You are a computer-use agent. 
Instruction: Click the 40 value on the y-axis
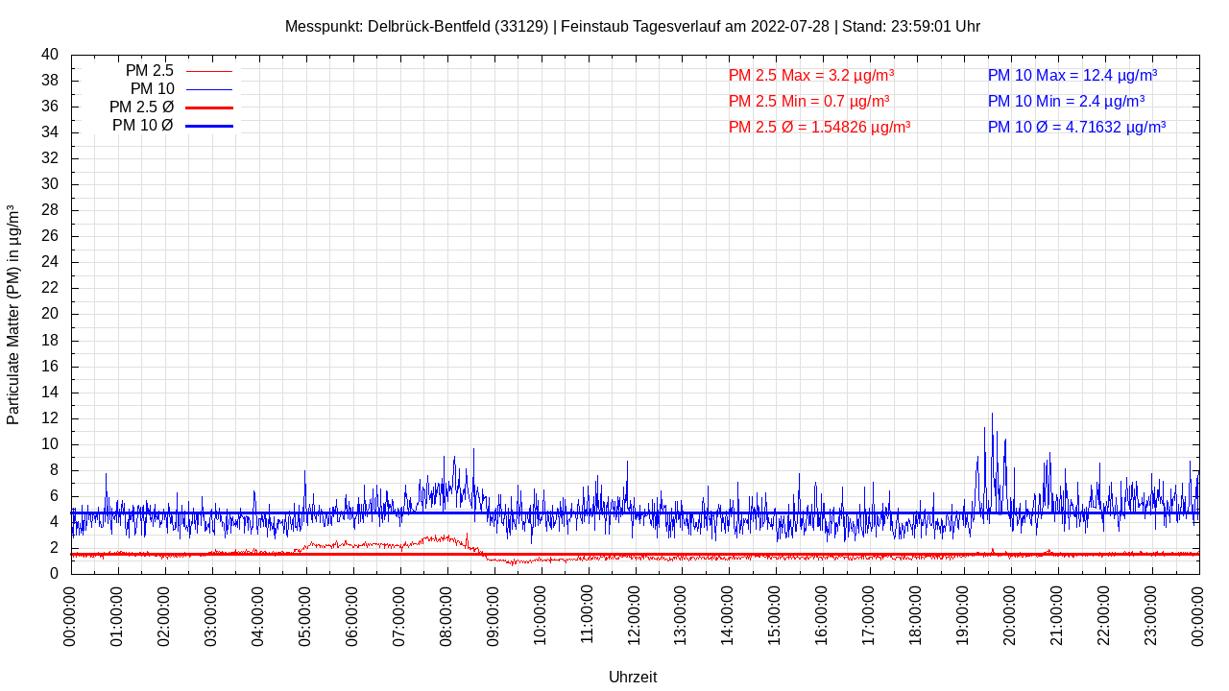click(x=50, y=55)
